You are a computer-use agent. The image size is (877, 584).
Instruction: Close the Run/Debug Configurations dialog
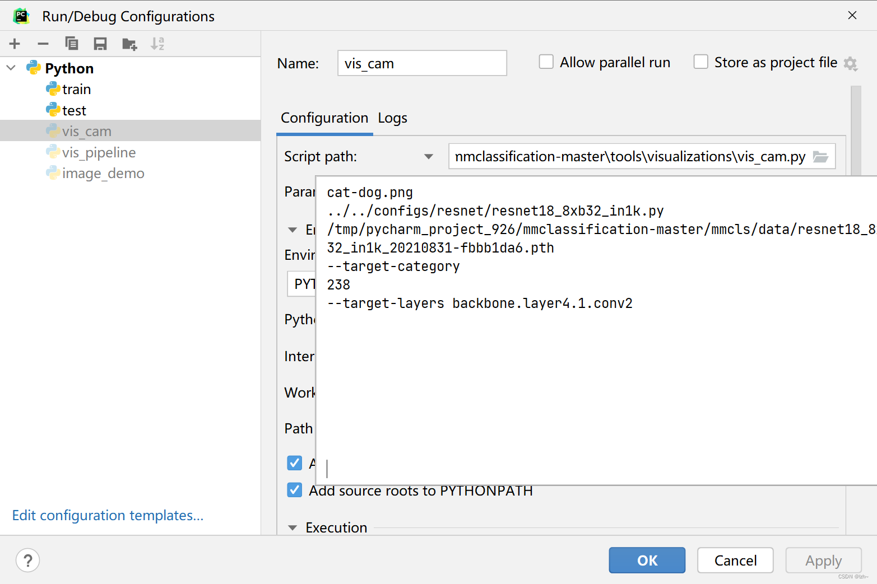pos(852,15)
